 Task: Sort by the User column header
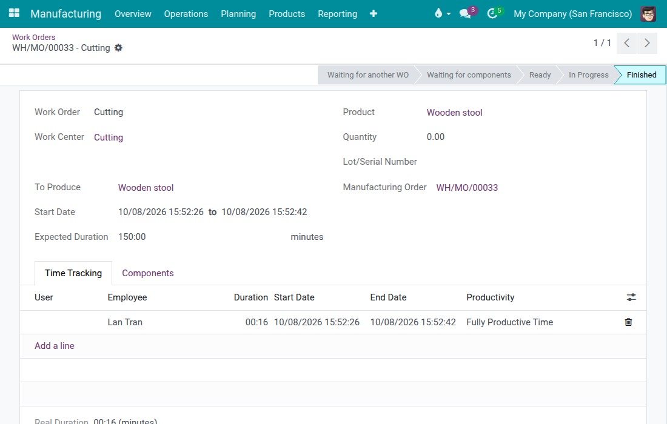pos(44,297)
